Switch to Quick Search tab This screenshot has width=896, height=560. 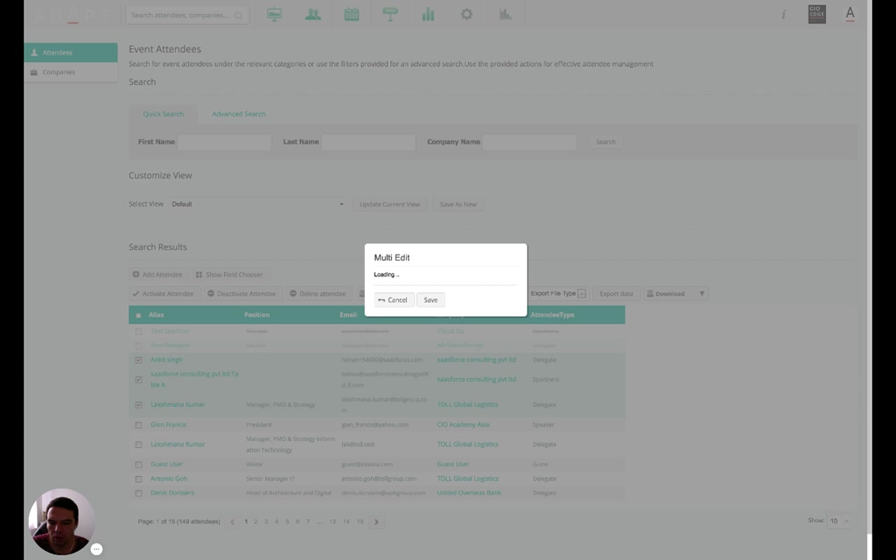[163, 114]
